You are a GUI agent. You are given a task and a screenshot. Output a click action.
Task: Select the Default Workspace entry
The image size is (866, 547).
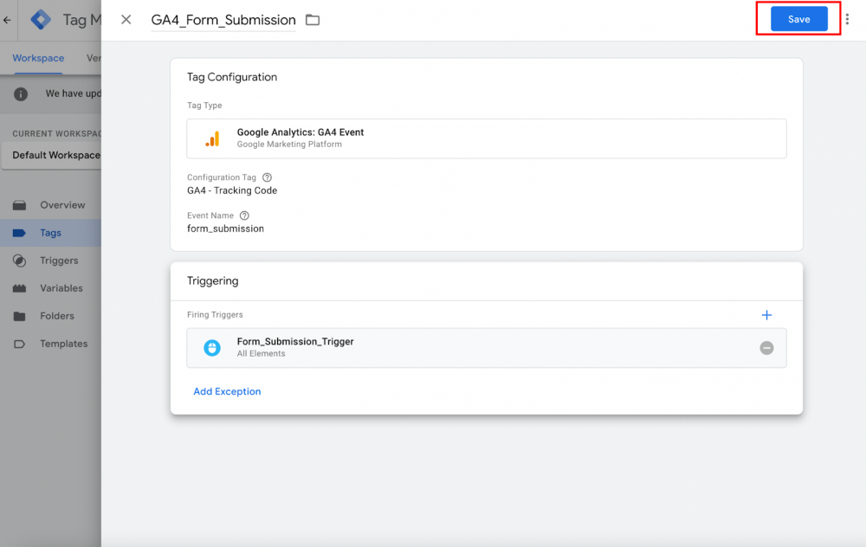click(51, 155)
